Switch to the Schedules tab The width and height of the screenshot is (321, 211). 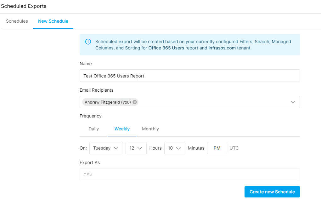(17, 21)
